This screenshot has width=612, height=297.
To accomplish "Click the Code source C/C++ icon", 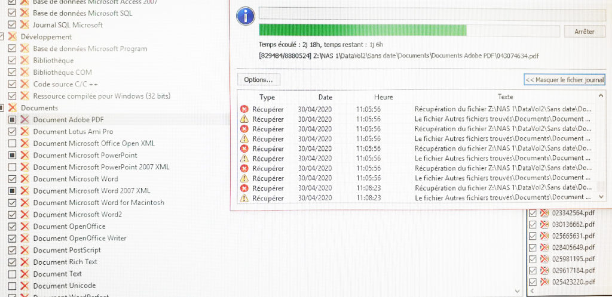I will click(x=25, y=84).
